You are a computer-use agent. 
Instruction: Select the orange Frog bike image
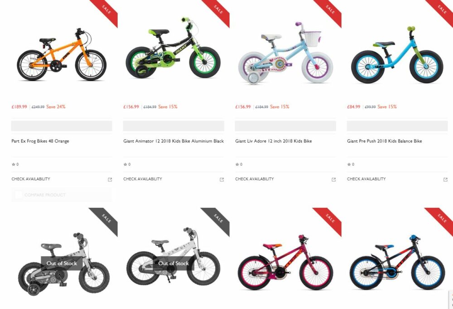coord(62,55)
